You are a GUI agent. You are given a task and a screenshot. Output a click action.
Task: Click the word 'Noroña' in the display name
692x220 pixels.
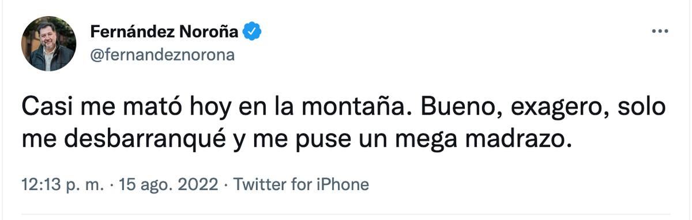coord(209,31)
